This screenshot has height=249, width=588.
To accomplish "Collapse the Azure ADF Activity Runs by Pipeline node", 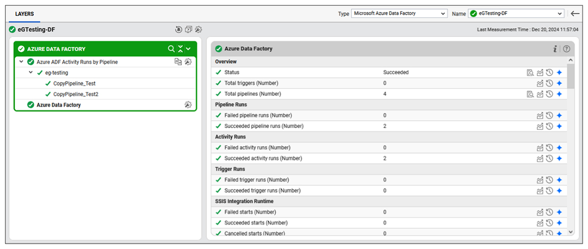I will point(21,62).
